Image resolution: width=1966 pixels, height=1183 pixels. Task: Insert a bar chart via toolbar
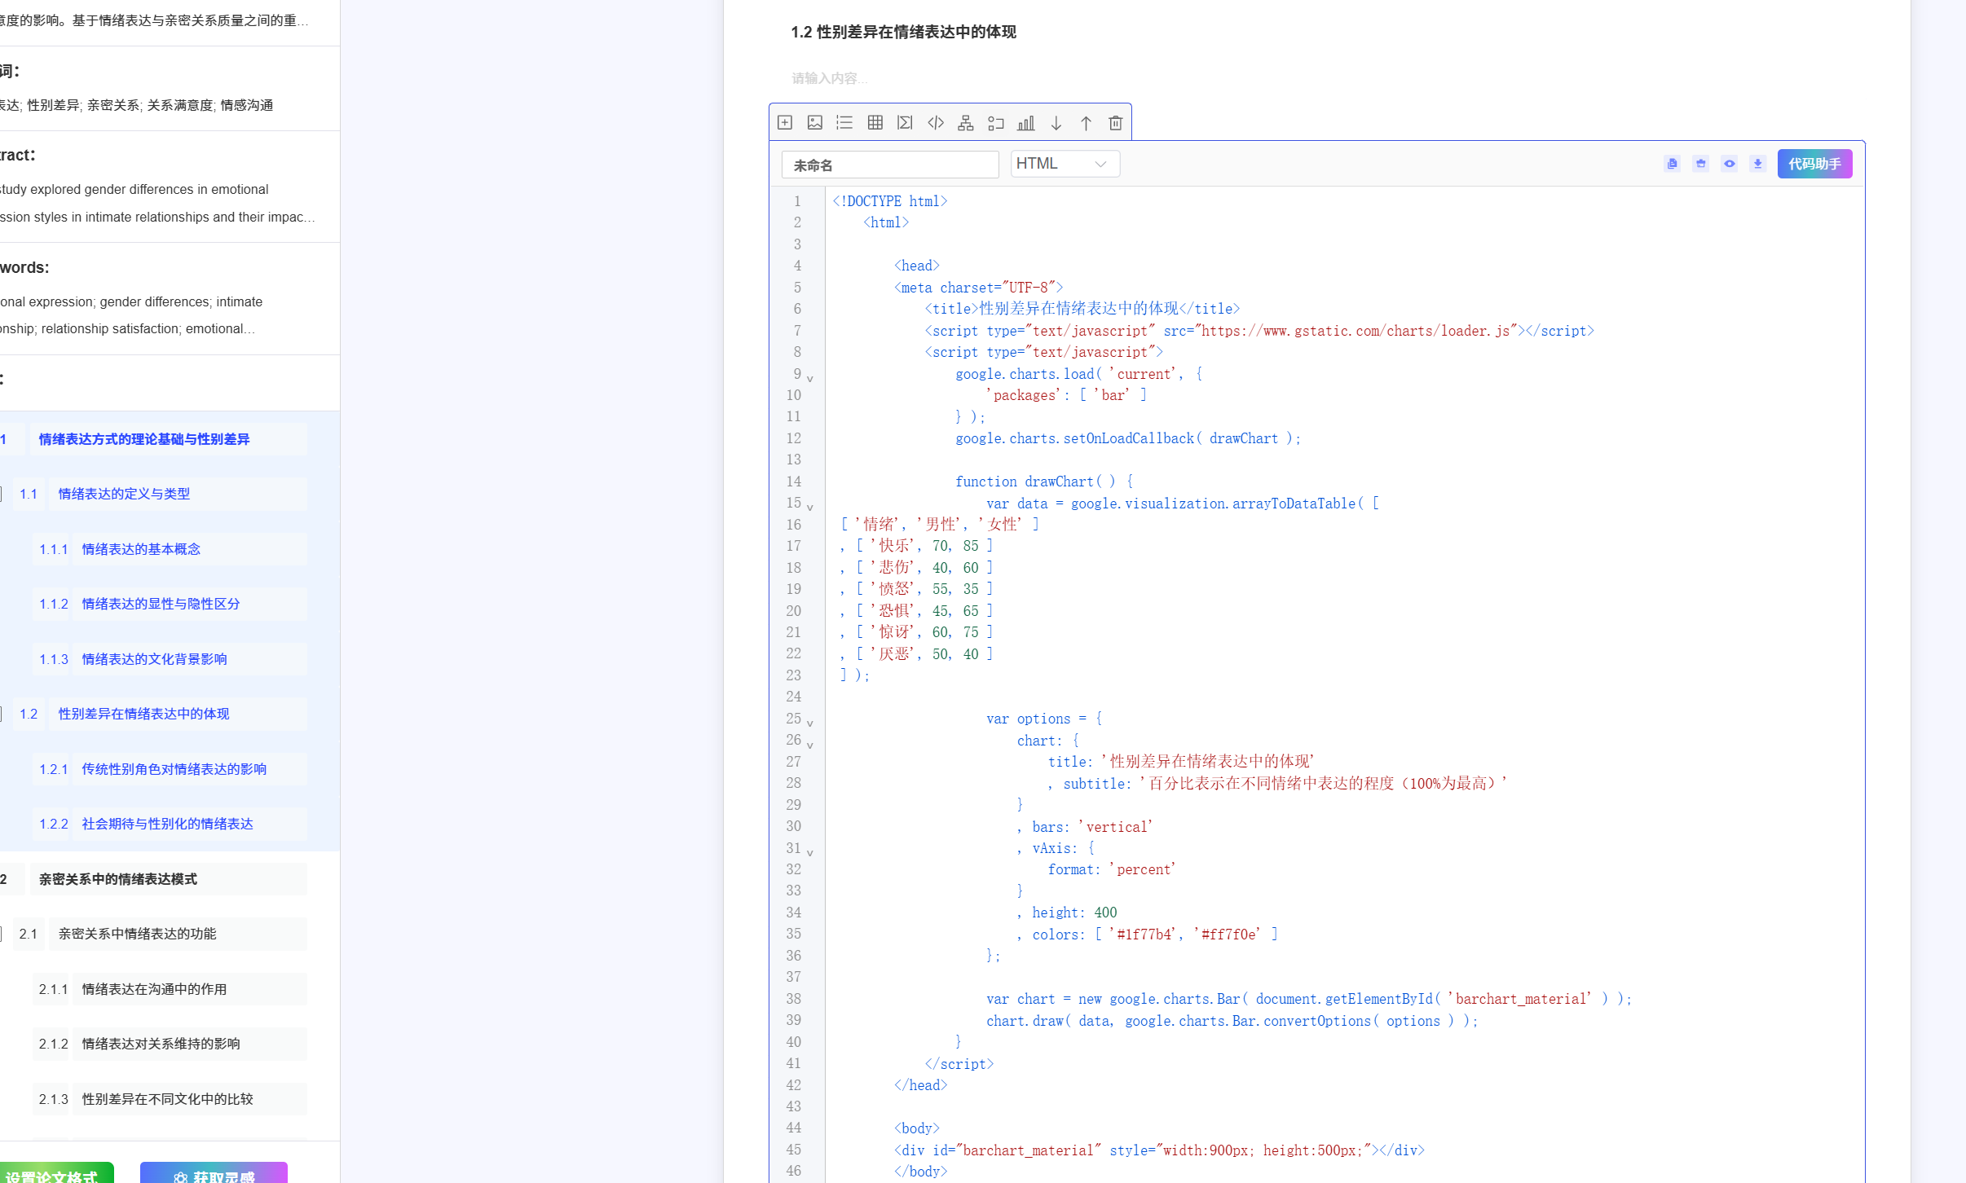pos(1025,123)
